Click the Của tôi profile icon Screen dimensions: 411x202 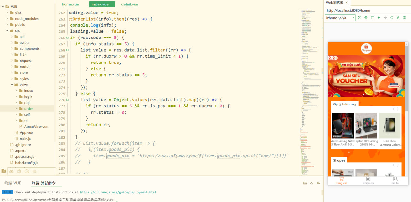click(395, 179)
